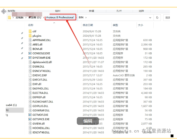Click the BOM.dll file icon

point(30,49)
